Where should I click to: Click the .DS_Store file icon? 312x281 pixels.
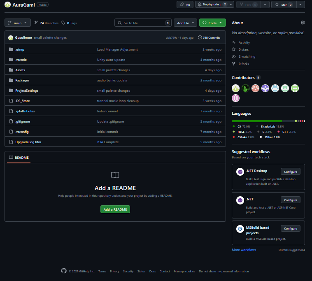11,101
